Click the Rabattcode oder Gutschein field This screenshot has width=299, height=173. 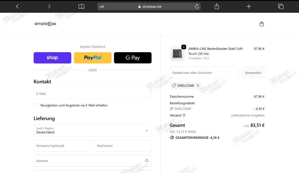click(x=204, y=73)
